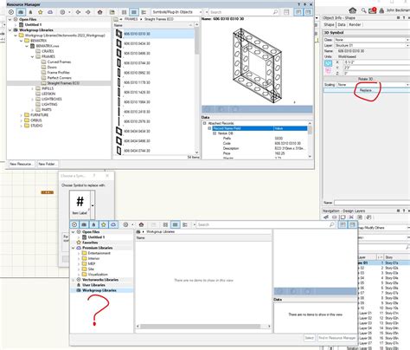Click the circular arrow icon in Resource Manager toolbar
The height and width of the screenshot is (350, 410).
point(11,12)
